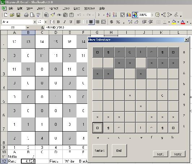This screenshot has width=192, height=164.
Task: Select column B header
Action: (28, 32)
